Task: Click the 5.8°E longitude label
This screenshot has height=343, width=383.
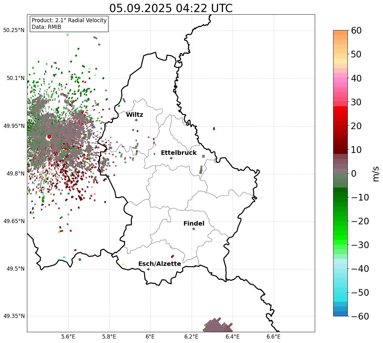Action: (x=109, y=336)
